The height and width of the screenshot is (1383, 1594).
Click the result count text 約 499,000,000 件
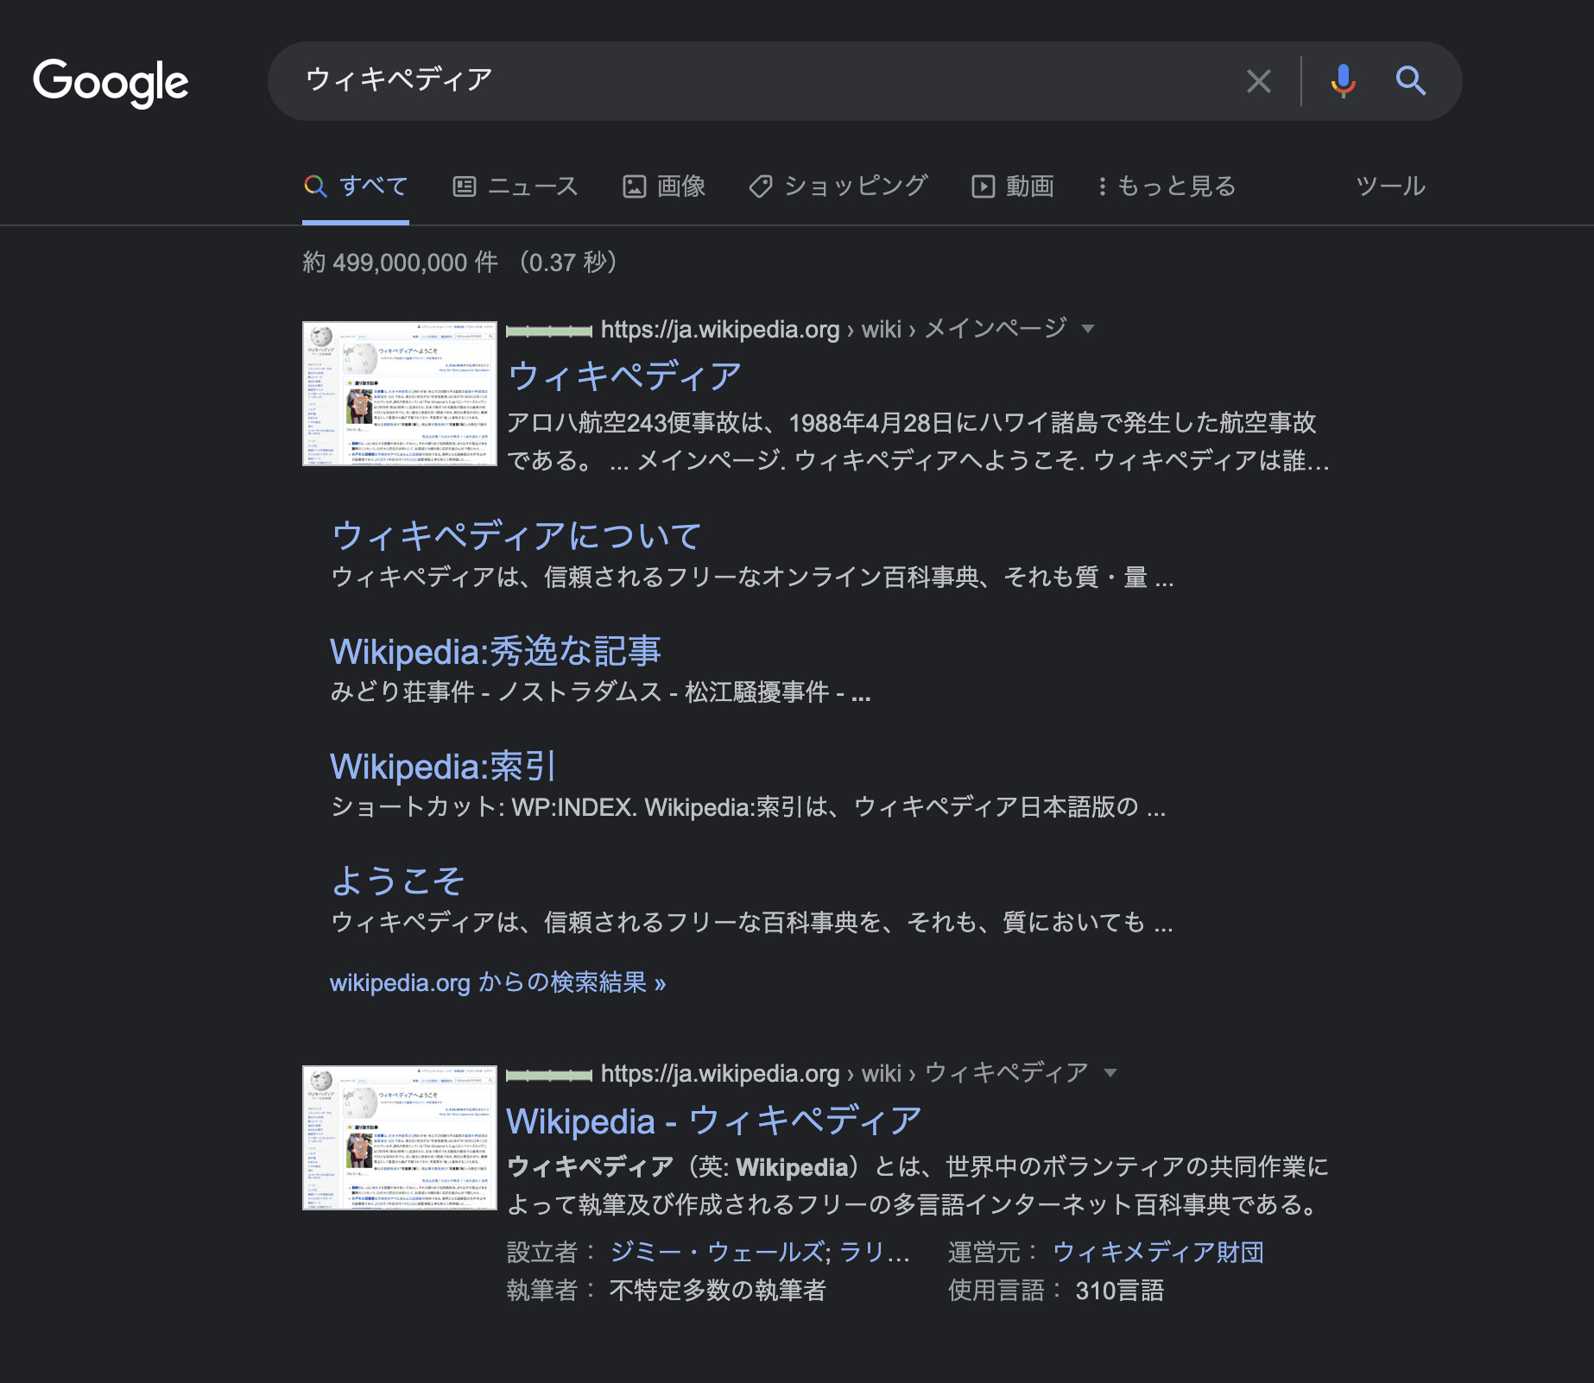(x=401, y=262)
